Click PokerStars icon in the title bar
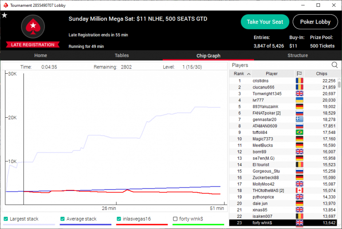The image size is (342, 229). [x=6, y=5]
